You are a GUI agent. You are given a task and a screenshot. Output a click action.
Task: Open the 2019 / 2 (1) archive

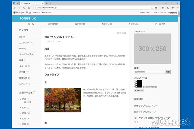point(29,102)
